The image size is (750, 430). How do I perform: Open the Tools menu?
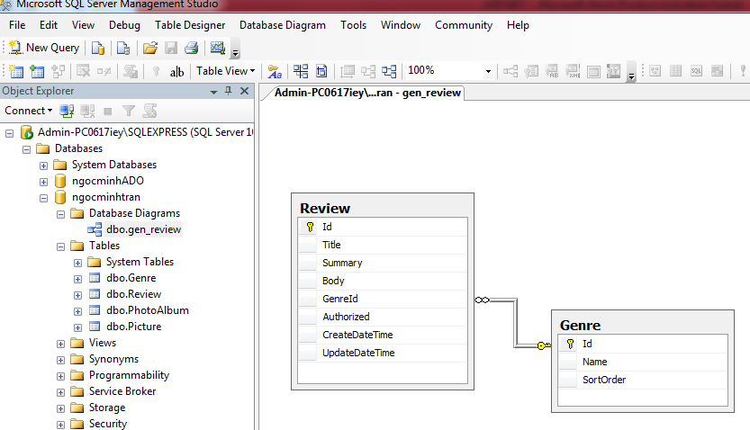[354, 25]
